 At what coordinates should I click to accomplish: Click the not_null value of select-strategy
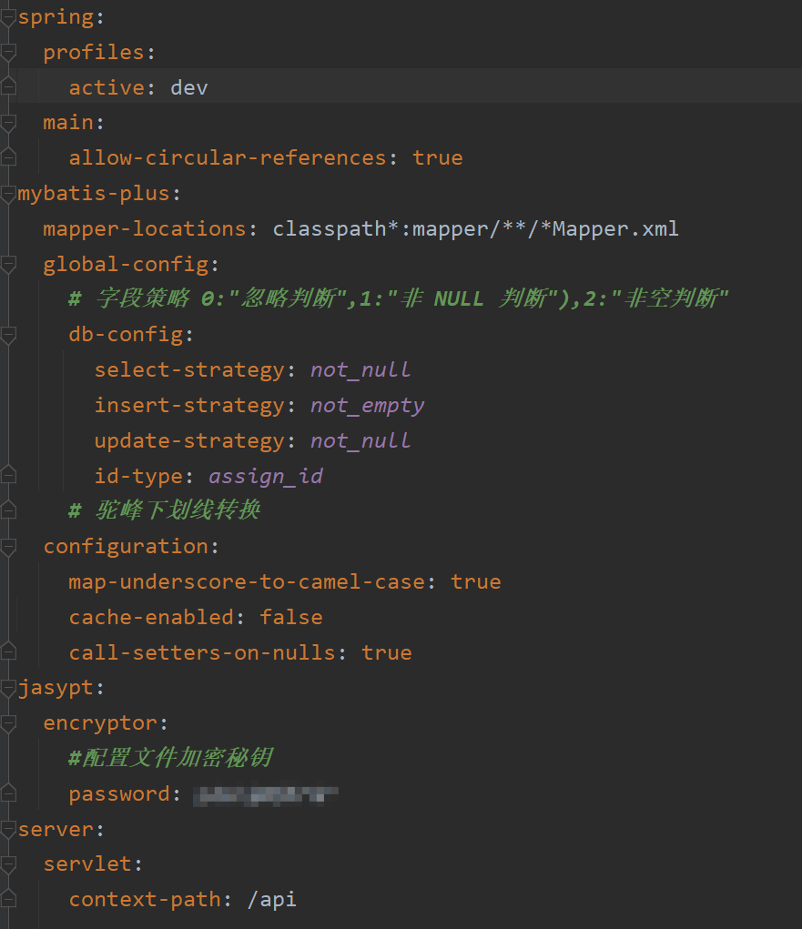(x=360, y=370)
